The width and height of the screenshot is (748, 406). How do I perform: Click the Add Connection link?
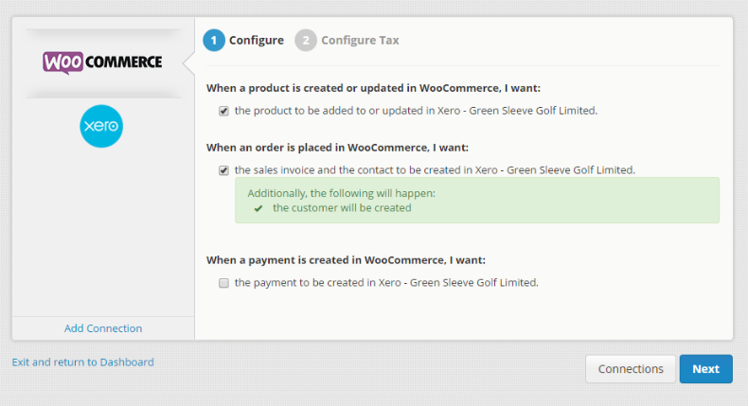[x=103, y=328]
